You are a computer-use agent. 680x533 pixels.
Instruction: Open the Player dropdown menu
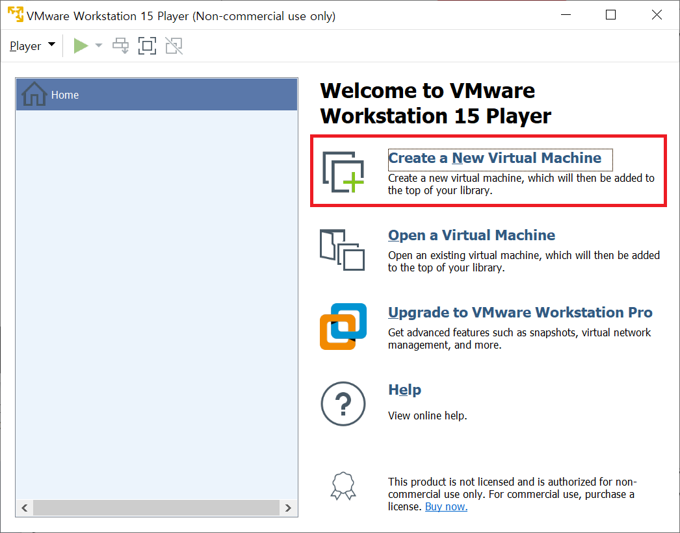(33, 45)
